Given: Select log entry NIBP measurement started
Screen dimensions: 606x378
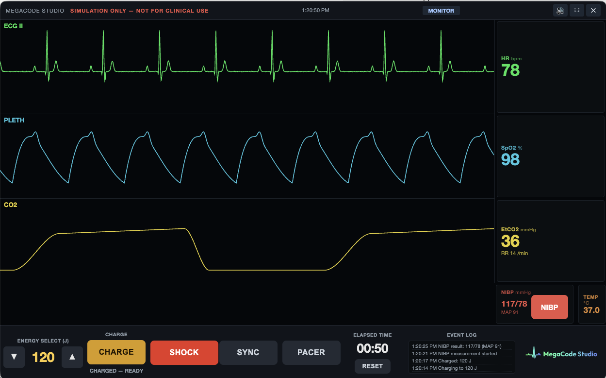Looking at the screenshot, I should (x=462, y=354).
